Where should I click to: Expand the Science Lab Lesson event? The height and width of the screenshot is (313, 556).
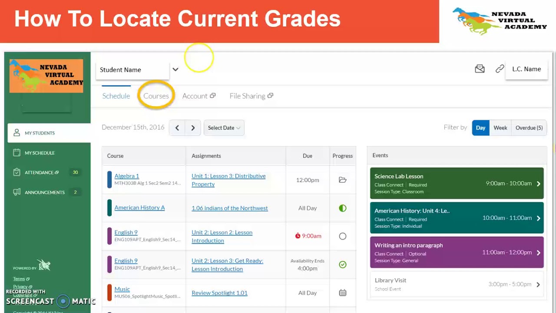538,183
